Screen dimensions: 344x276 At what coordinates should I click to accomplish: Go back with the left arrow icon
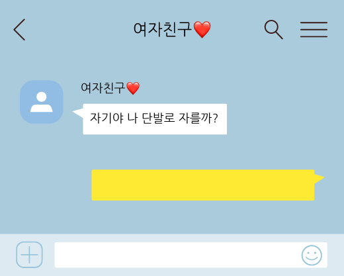coord(19,30)
